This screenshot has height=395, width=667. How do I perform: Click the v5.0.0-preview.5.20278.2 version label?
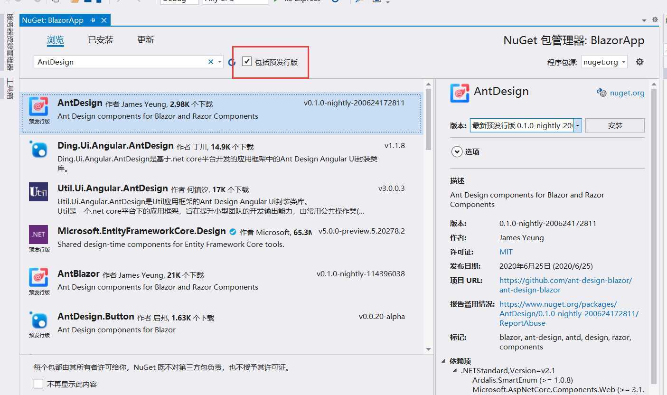[361, 231]
